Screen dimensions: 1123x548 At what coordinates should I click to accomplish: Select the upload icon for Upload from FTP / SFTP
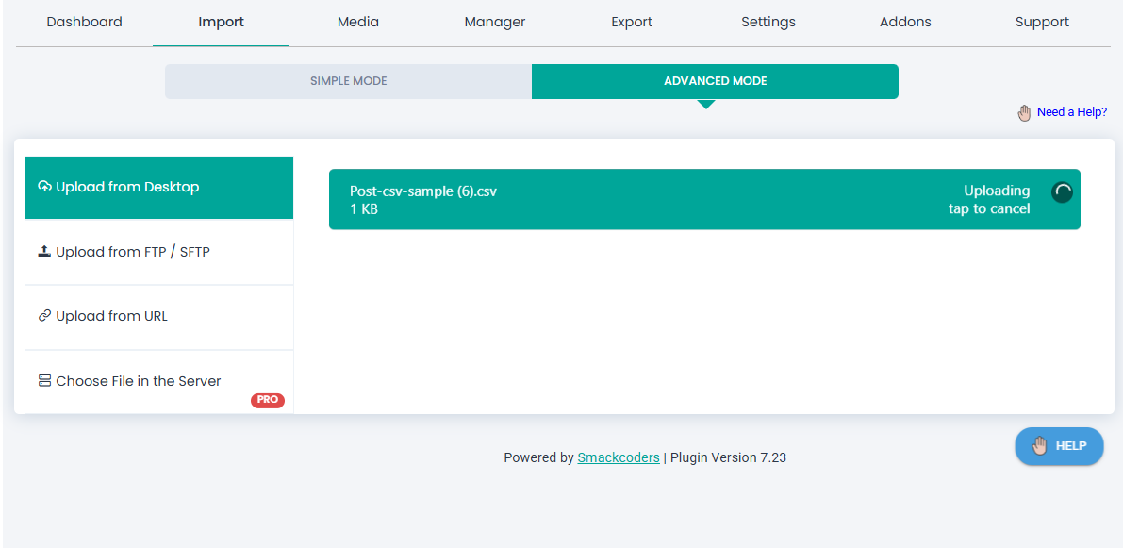[x=45, y=251]
